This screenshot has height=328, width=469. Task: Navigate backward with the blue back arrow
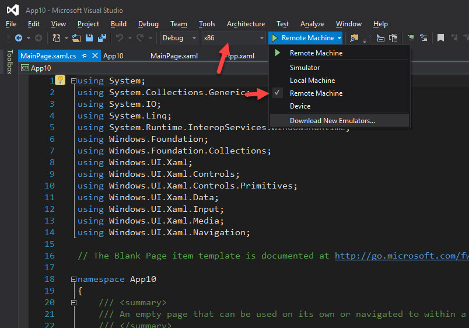tap(19, 38)
